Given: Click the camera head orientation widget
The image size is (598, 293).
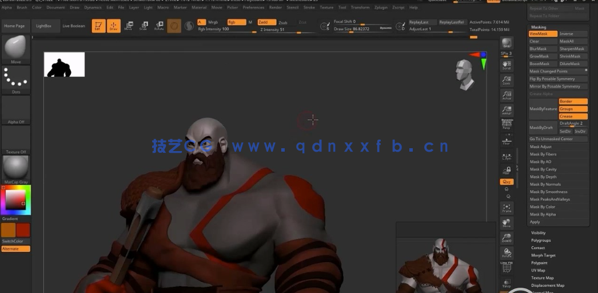Looking at the screenshot, I should point(465,75).
